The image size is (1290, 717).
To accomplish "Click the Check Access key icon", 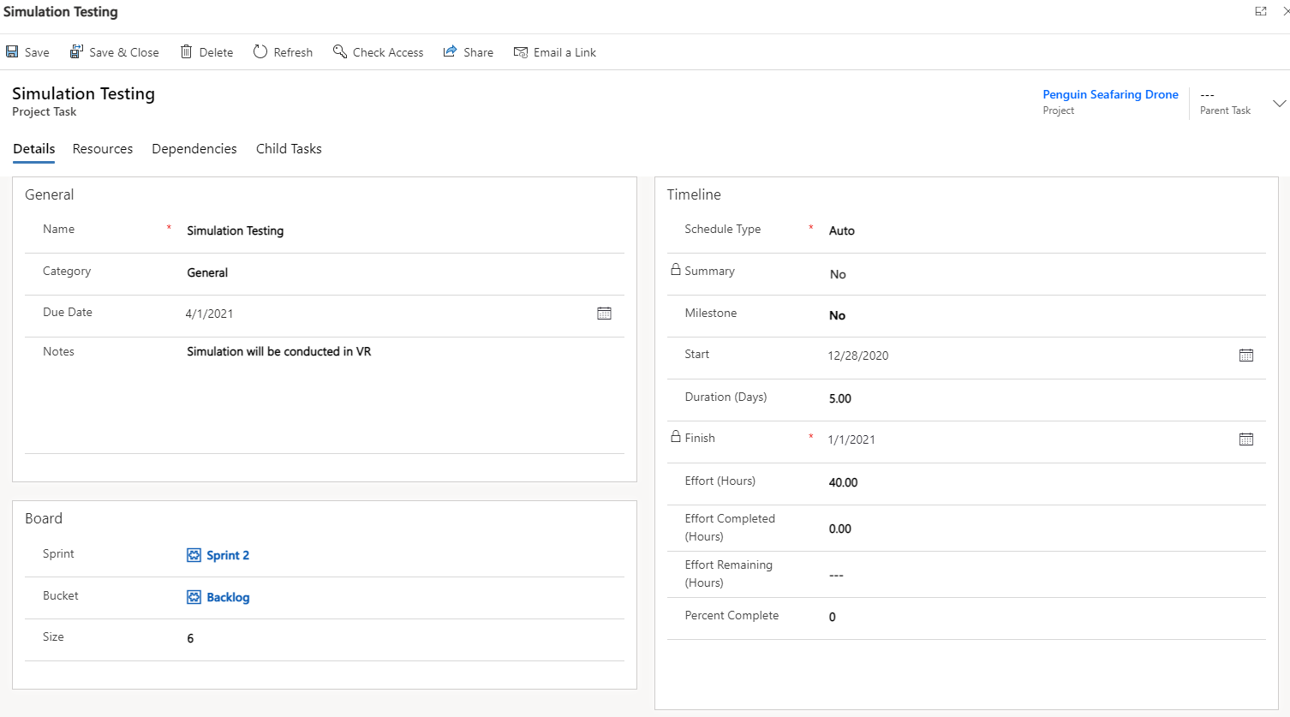I will (340, 52).
